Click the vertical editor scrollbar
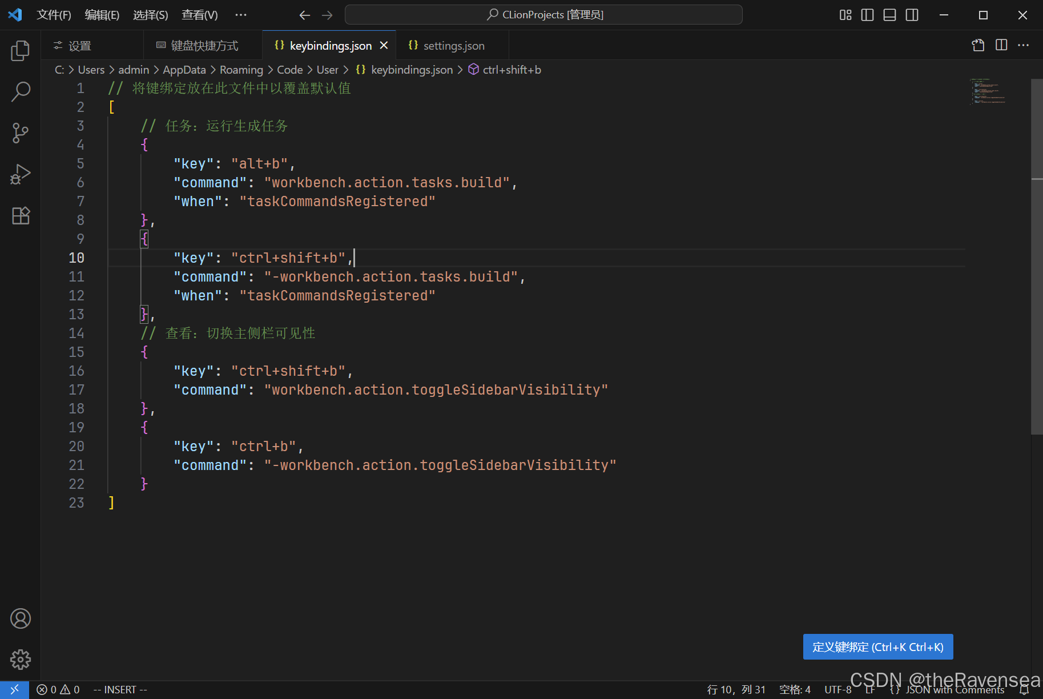 tap(1037, 257)
